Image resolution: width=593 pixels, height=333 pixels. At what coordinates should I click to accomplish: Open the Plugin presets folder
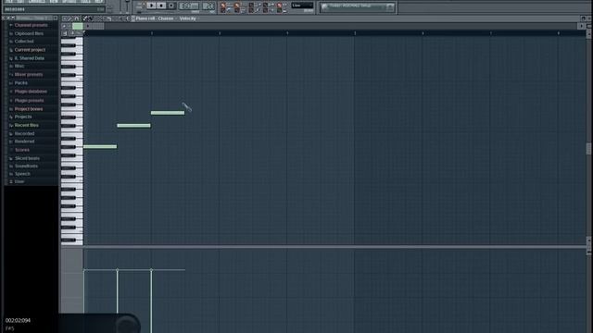29,101
